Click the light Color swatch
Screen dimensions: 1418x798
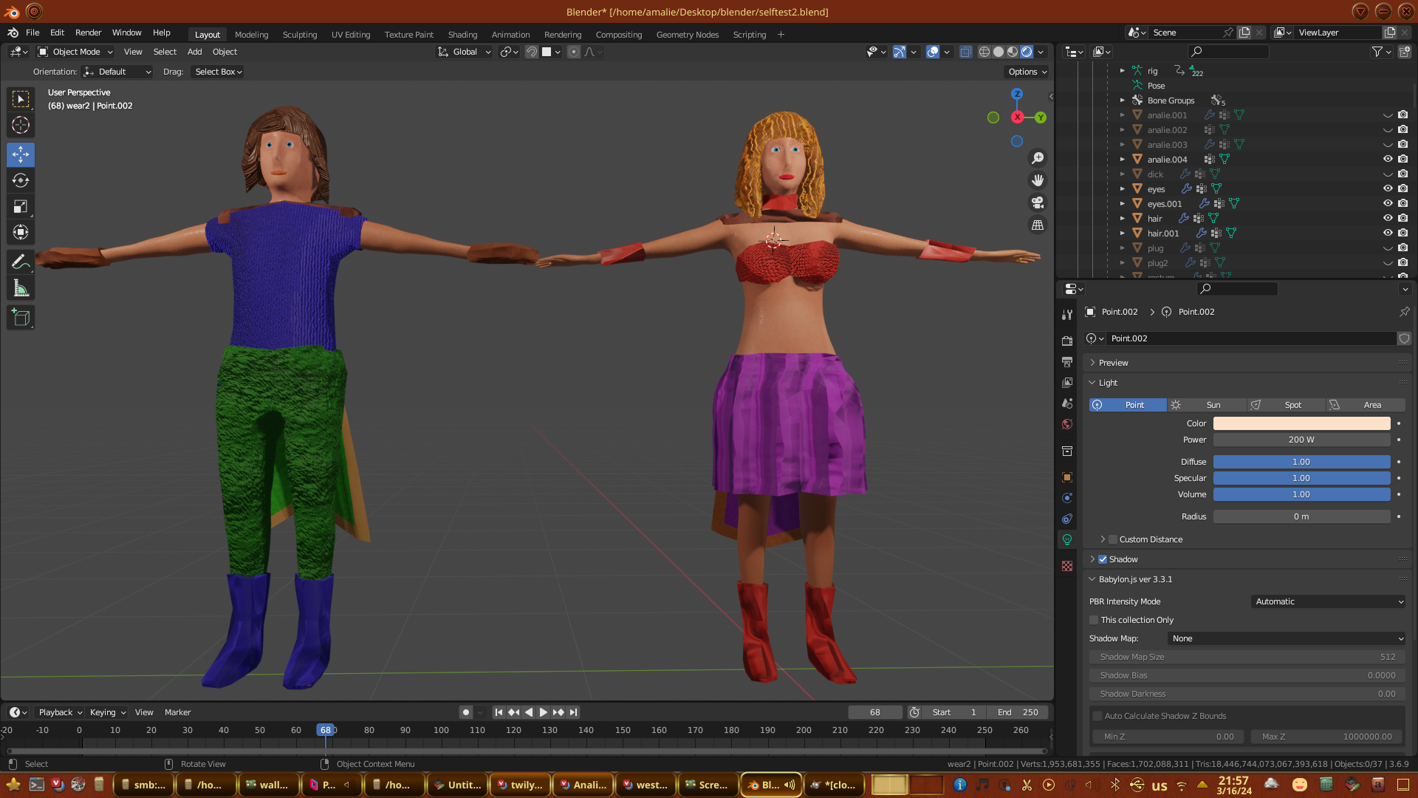[1301, 423]
